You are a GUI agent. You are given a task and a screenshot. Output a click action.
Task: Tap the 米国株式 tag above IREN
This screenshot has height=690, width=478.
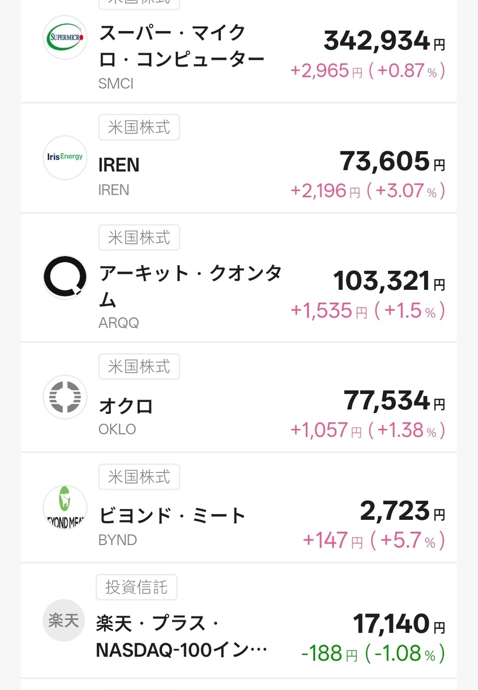138,127
